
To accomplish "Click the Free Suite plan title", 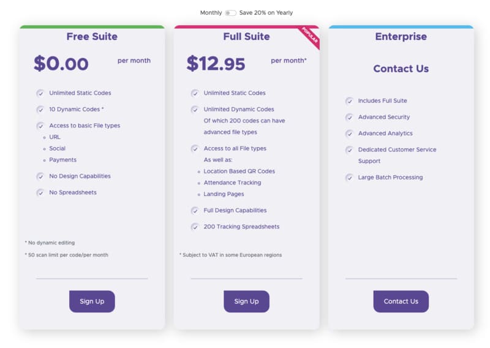I will click(x=92, y=37).
